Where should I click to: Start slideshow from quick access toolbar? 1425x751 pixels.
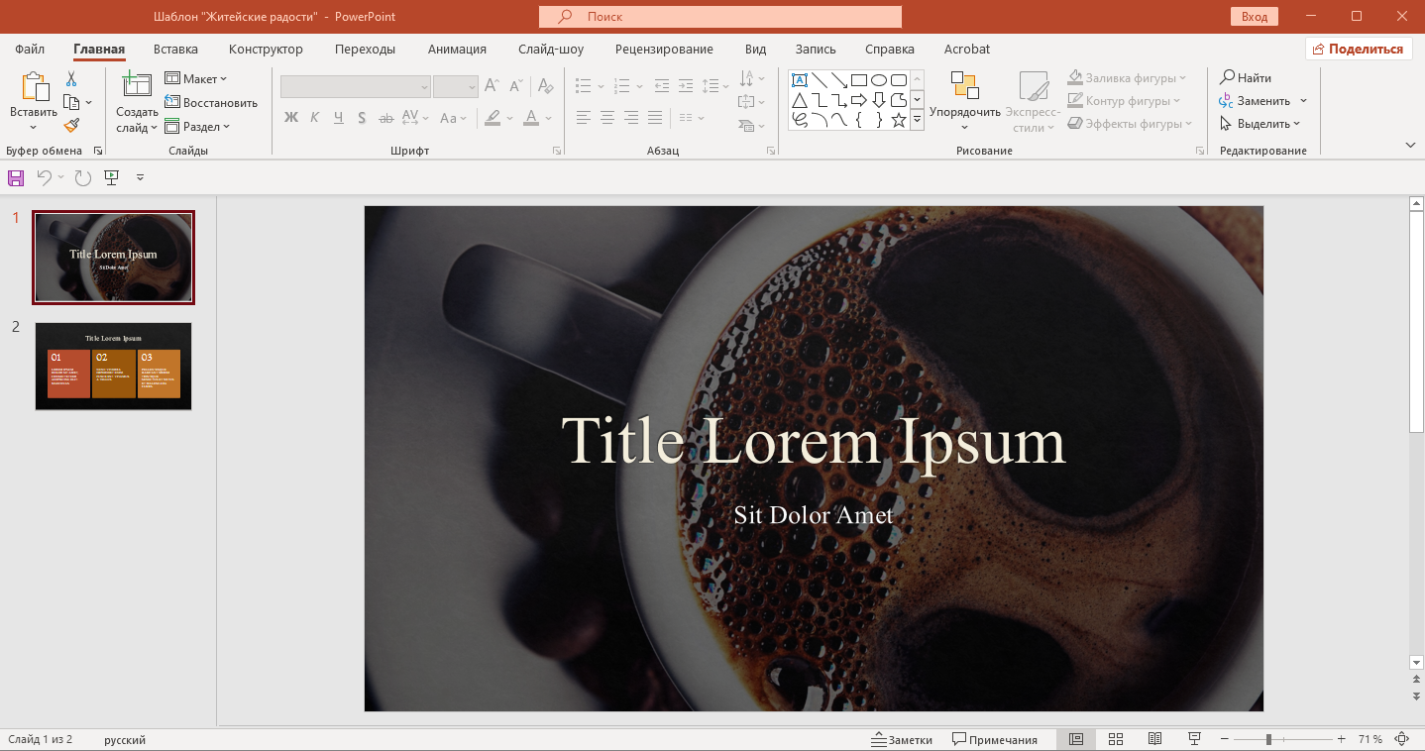coord(112,177)
